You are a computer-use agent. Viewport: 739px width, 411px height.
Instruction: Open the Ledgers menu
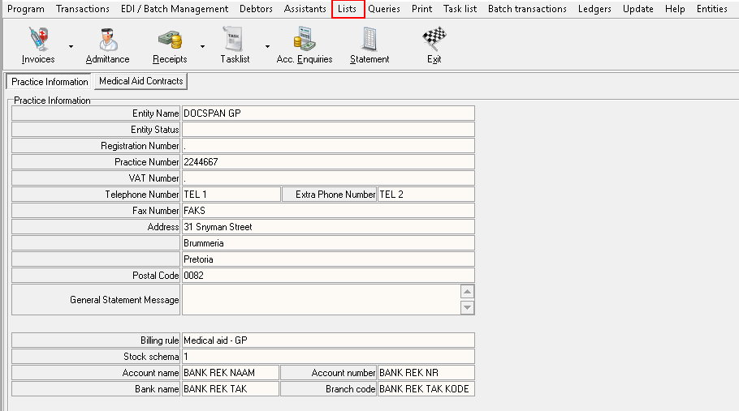(x=594, y=9)
